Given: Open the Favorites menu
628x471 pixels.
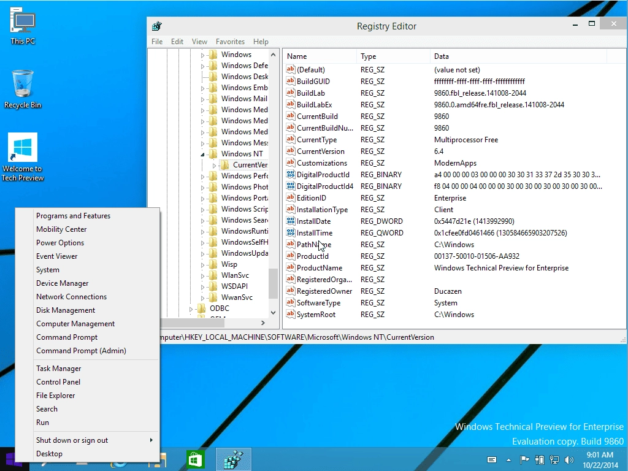Looking at the screenshot, I should (x=230, y=42).
